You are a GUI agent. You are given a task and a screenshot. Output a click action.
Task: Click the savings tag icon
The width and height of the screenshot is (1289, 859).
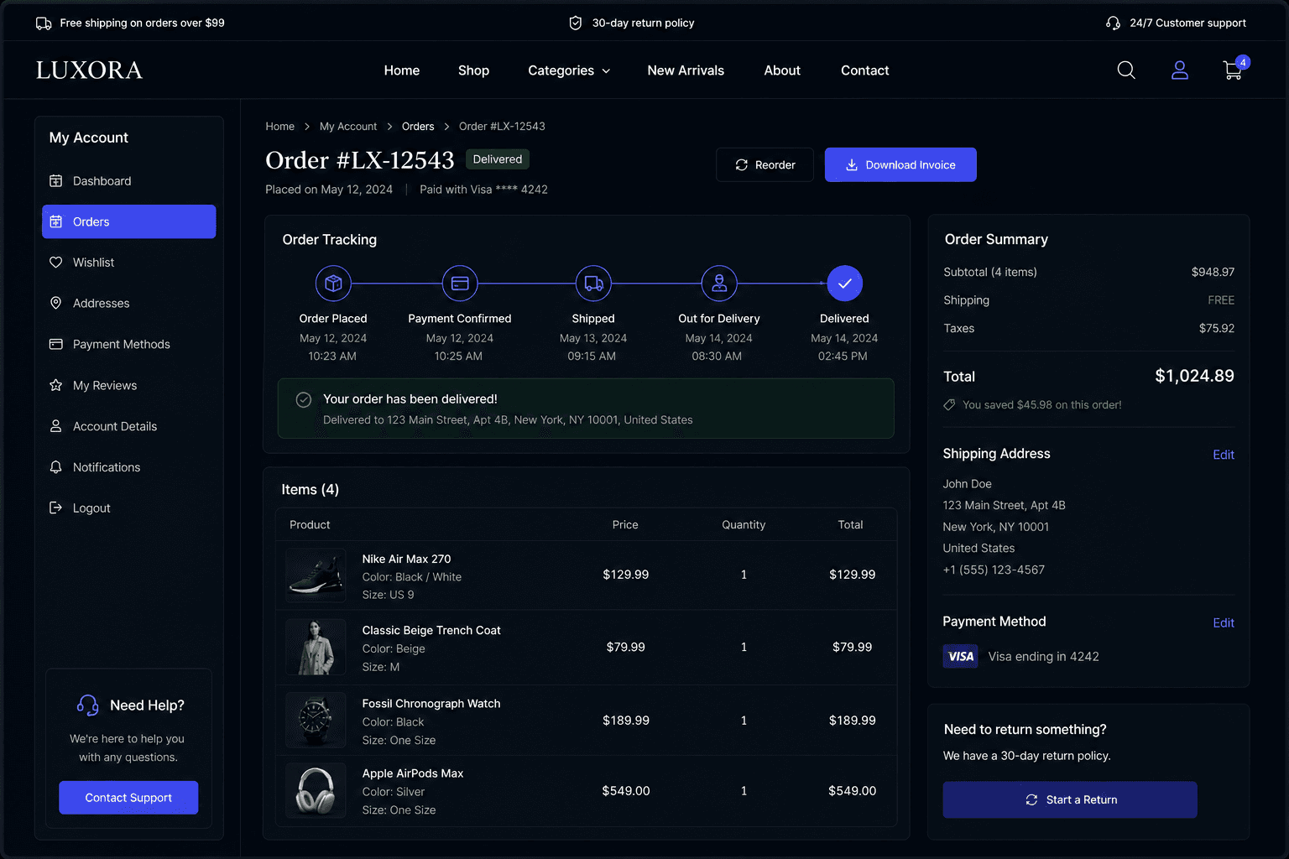click(949, 405)
